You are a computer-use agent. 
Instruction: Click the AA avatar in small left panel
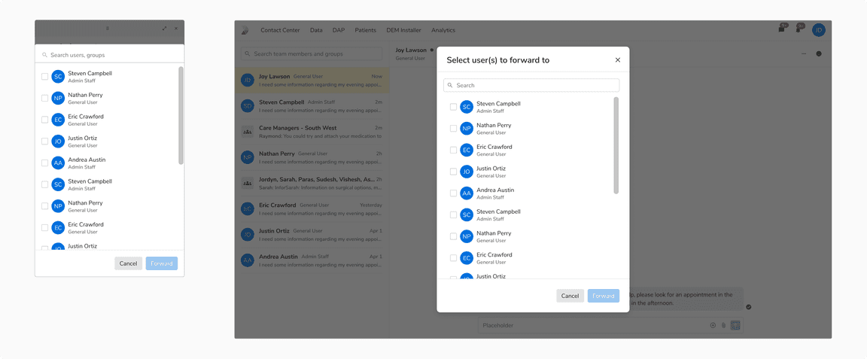pos(58,163)
